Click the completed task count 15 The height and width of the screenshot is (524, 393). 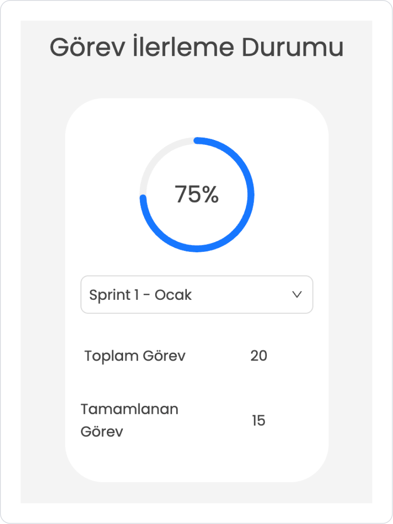click(x=258, y=421)
